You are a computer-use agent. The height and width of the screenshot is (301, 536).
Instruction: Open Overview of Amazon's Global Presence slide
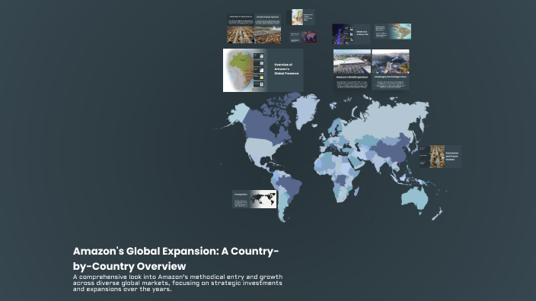click(263, 70)
